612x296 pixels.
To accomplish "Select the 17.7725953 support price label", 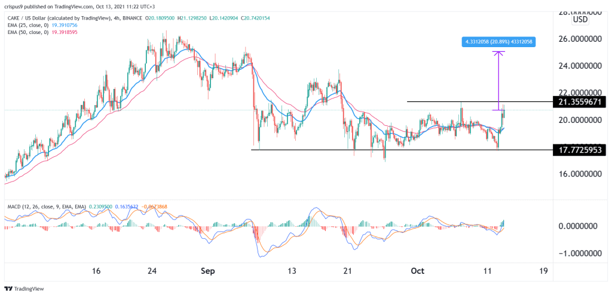I will (x=580, y=149).
